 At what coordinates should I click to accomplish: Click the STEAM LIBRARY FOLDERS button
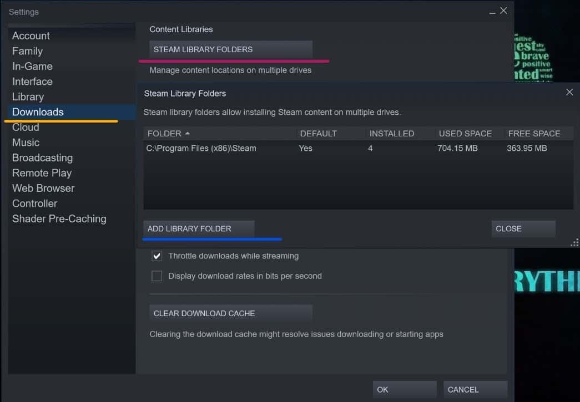(x=230, y=49)
